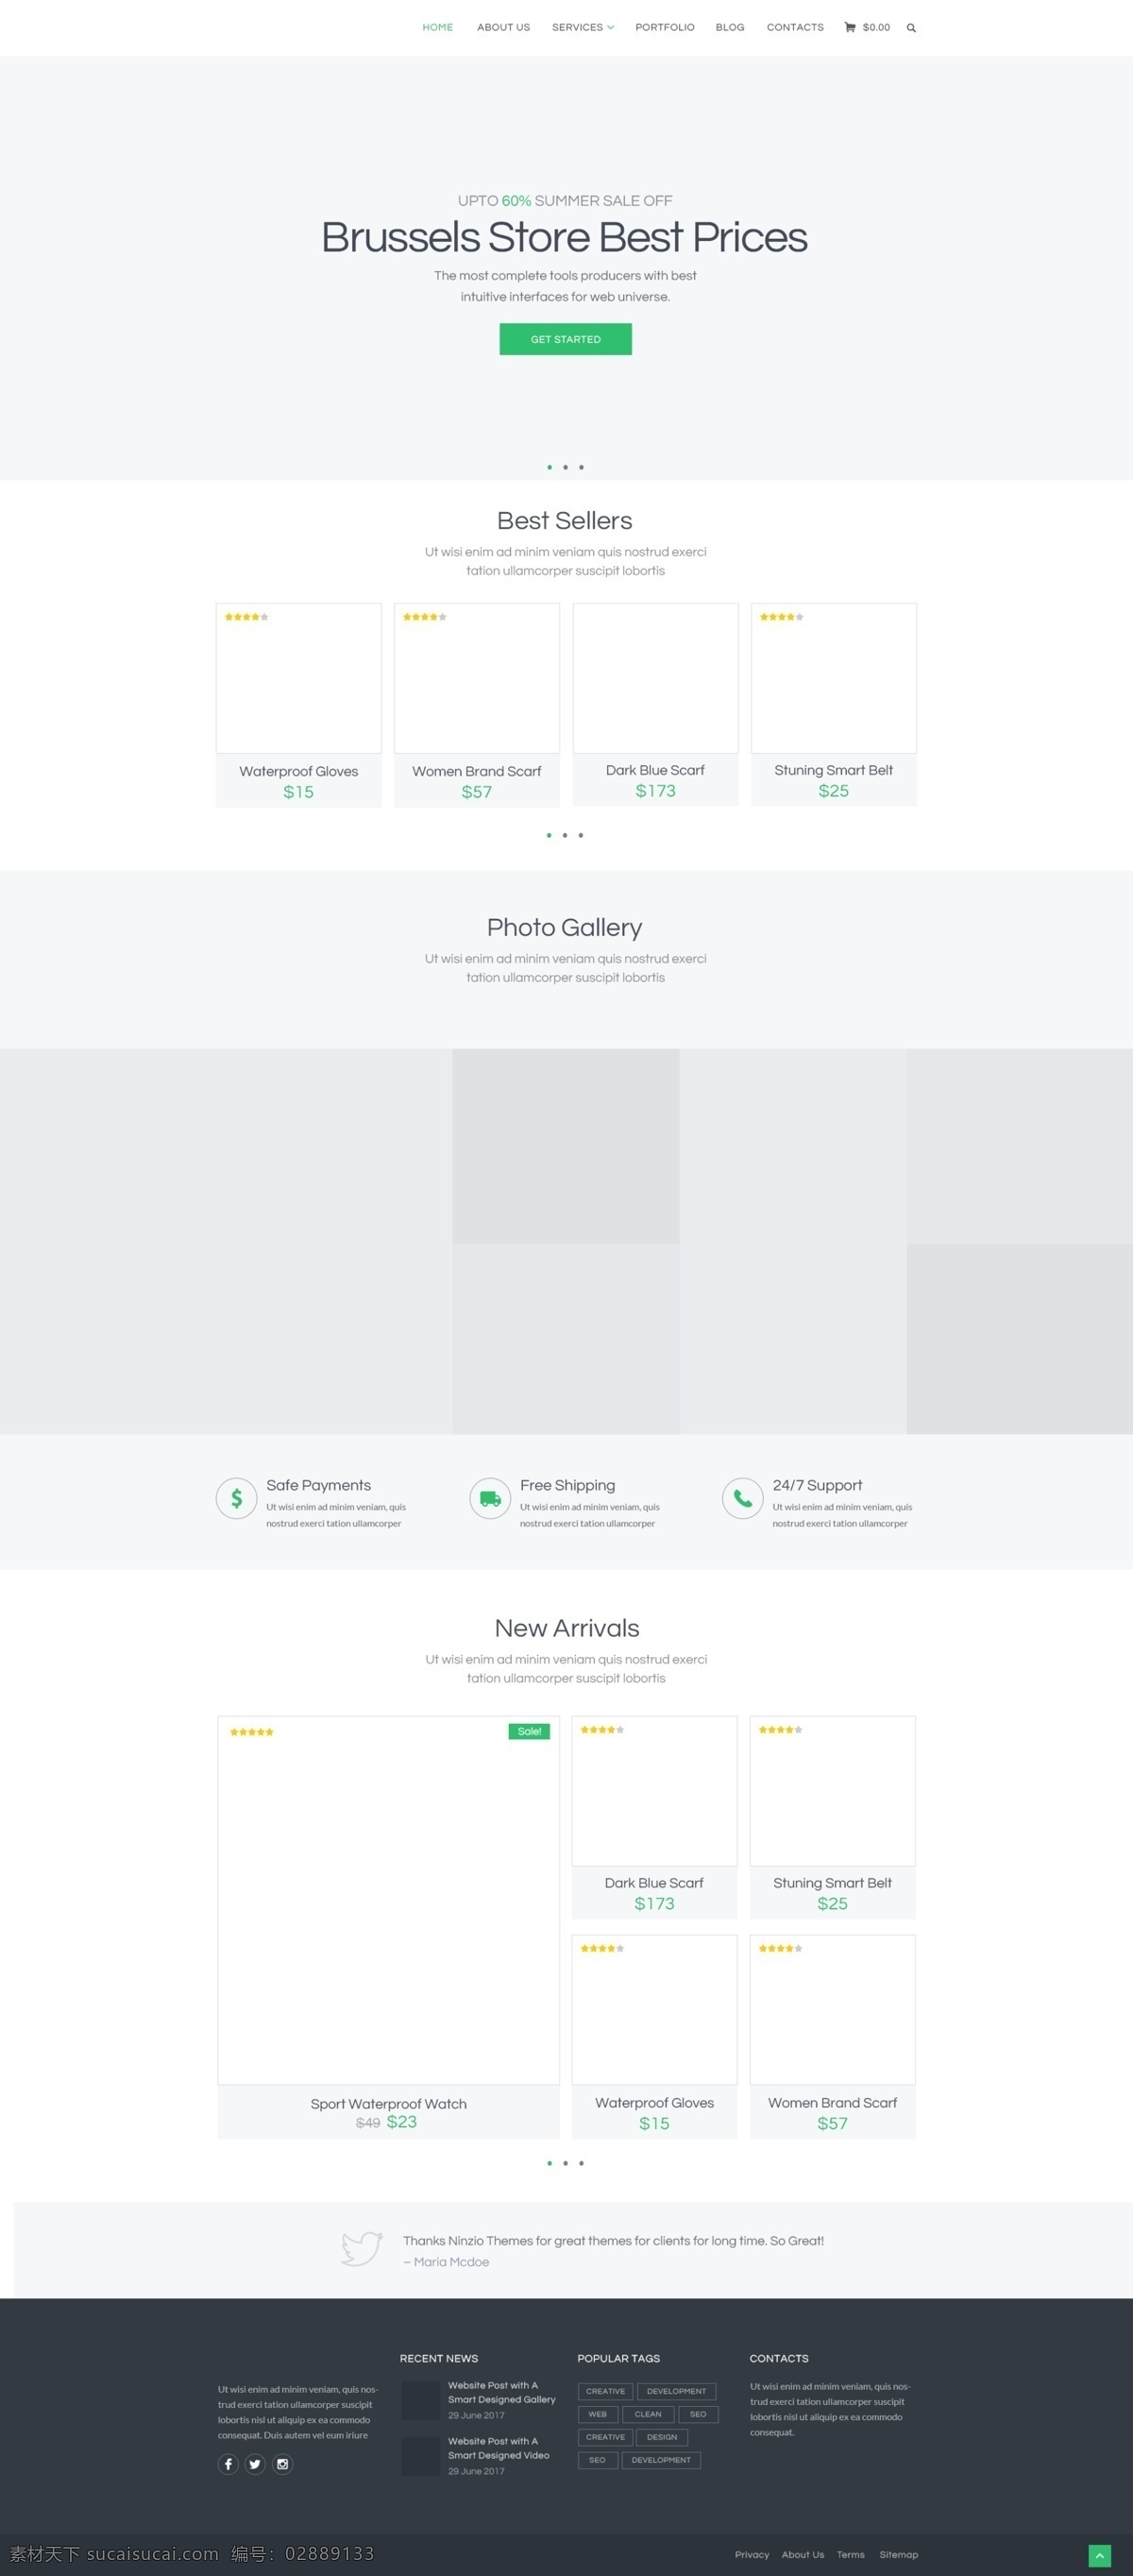The height and width of the screenshot is (2576, 1133).
Task: Open the Terms footer link
Action: [852, 2554]
